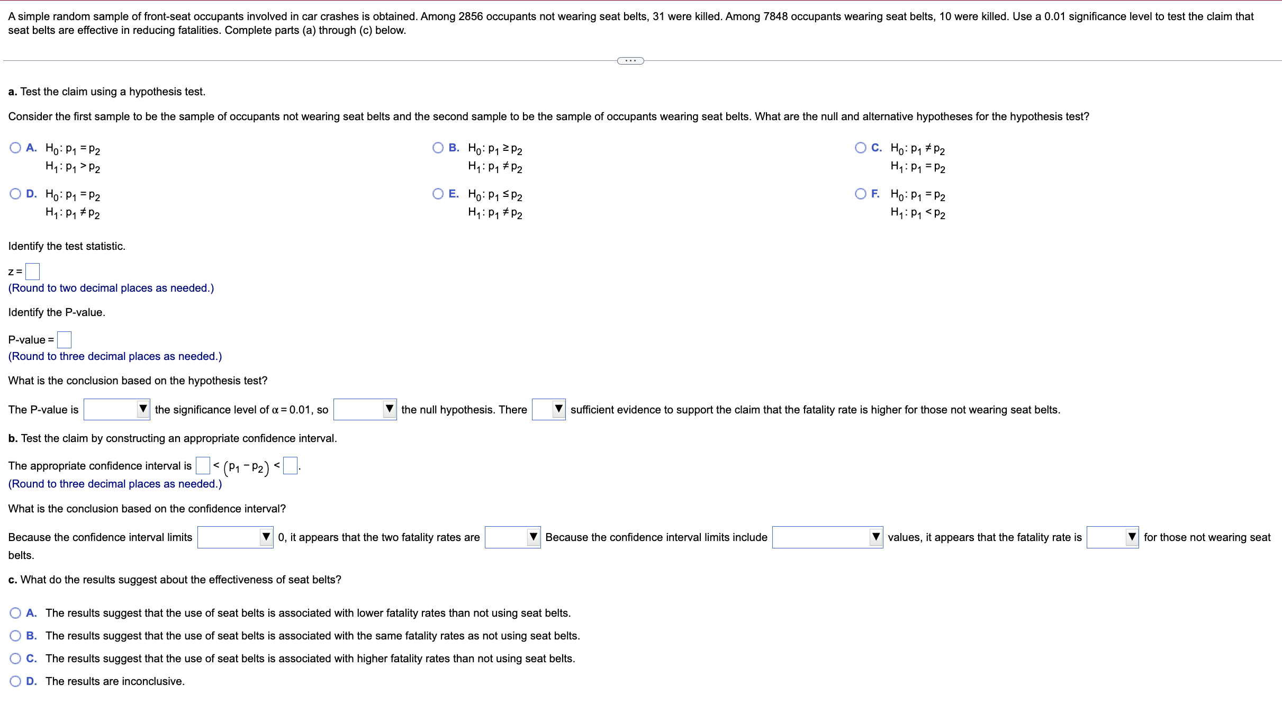The image size is (1282, 703).
Task: Open dropdown after 'the fatality rate is'
Action: pyautogui.click(x=1113, y=537)
